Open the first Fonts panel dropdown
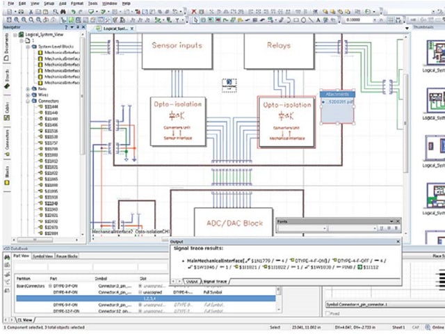The image size is (445, 334). pos(325,228)
